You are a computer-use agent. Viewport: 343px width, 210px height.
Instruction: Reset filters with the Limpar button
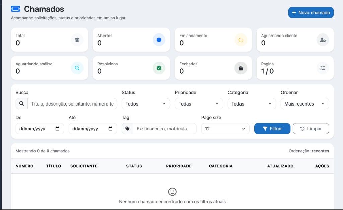point(311,129)
